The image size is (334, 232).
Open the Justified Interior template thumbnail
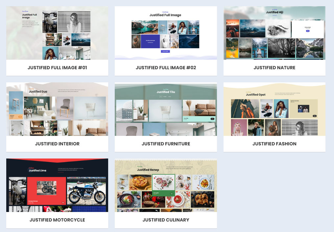(57, 109)
